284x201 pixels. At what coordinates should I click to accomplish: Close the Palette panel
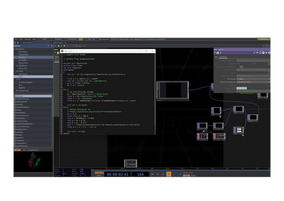pos(52,46)
